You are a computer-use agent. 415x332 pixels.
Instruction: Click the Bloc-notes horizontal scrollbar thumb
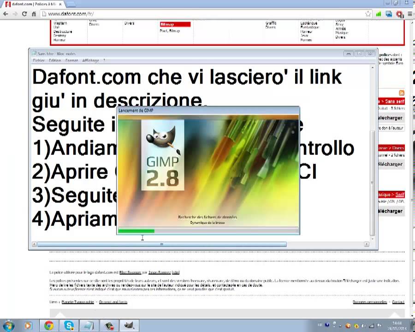coord(162,244)
